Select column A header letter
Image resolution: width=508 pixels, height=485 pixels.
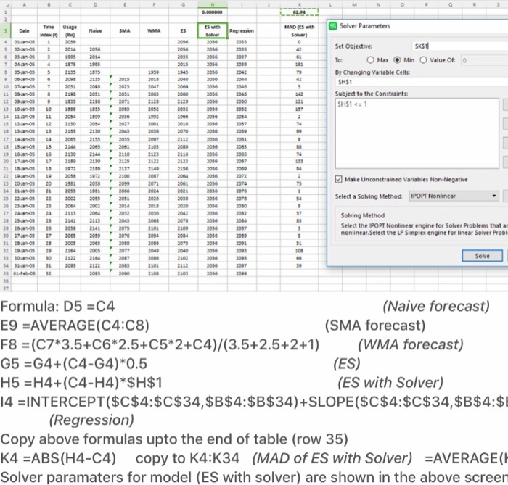tap(24, 4)
